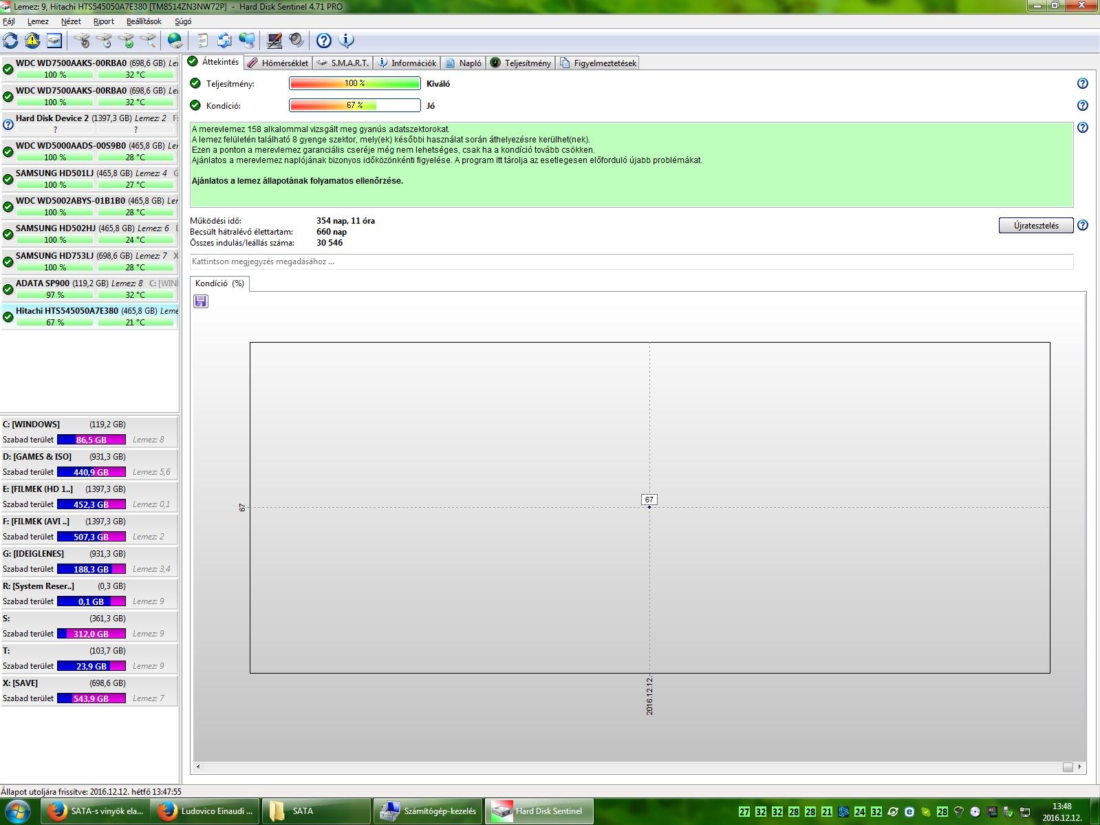Screen dimensions: 1100x825
Task: Switch to the Információk tab
Action: (407, 63)
